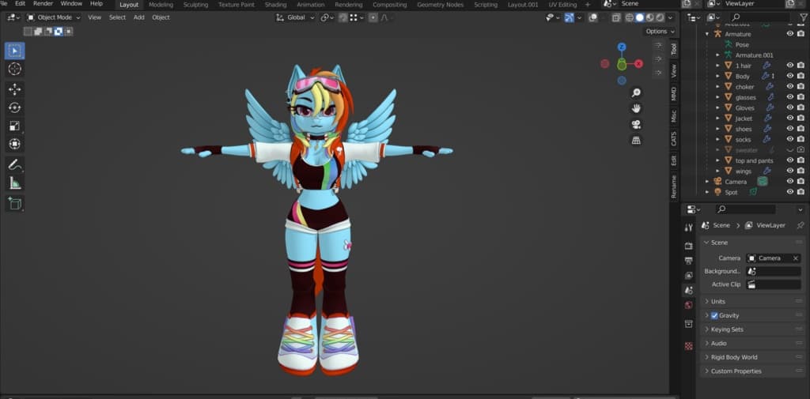
Task: Expand the Units panel
Action: [x=718, y=301]
